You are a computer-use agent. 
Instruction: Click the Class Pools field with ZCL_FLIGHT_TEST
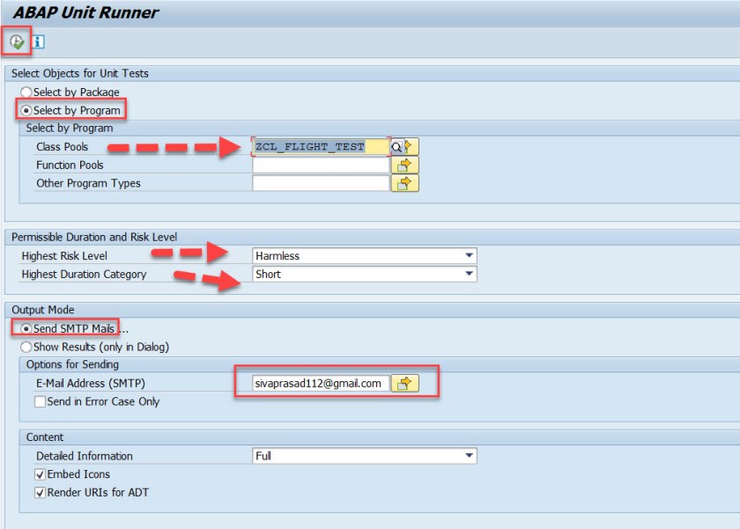coord(321,147)
